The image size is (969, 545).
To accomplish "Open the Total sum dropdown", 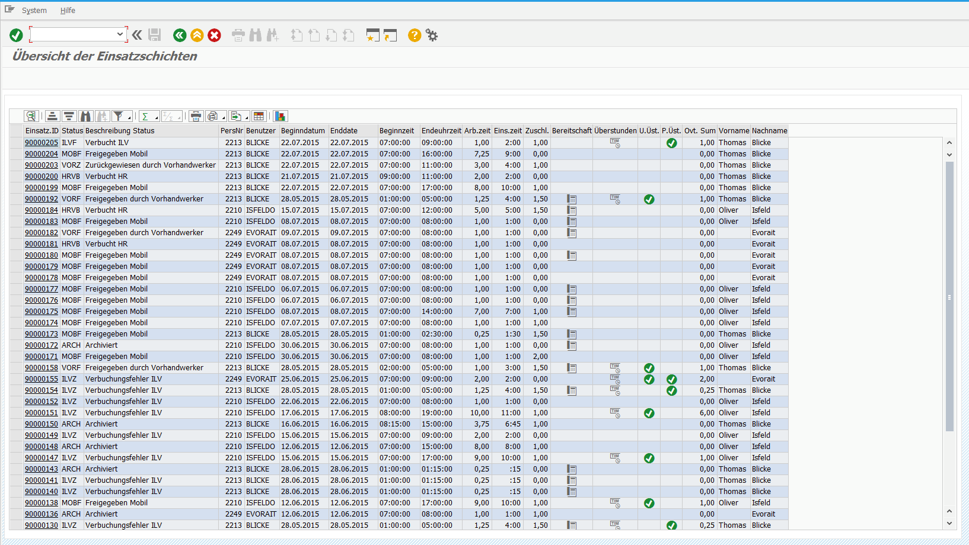I will coord(157,118).
